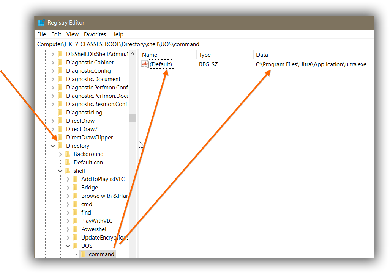Open the Help menu
Image resolution: width=390 pixels, height=274 pixels.
point(117,34)
